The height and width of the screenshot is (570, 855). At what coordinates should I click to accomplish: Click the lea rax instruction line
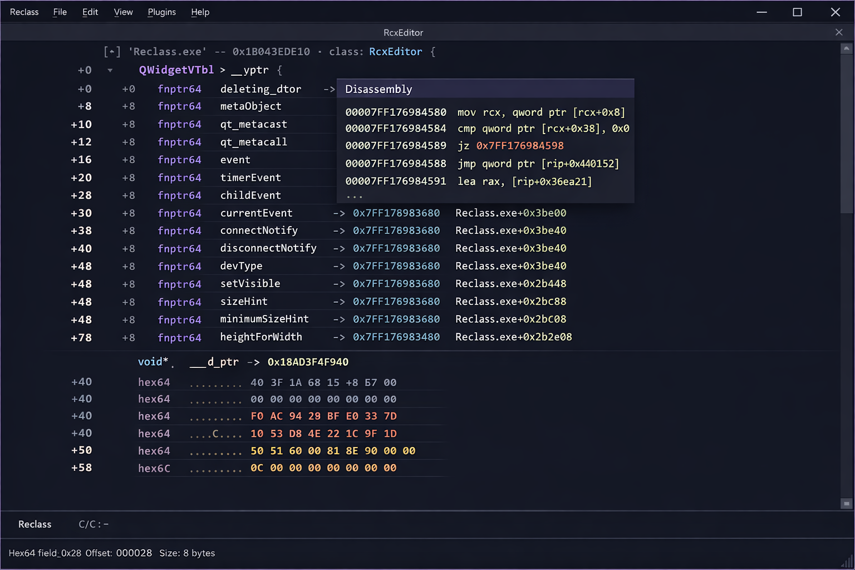pyautogui.click(x=469, y=181)
